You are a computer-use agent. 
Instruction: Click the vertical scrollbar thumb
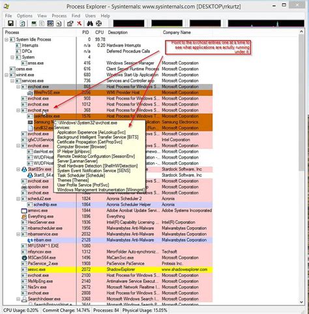[301, 102]
